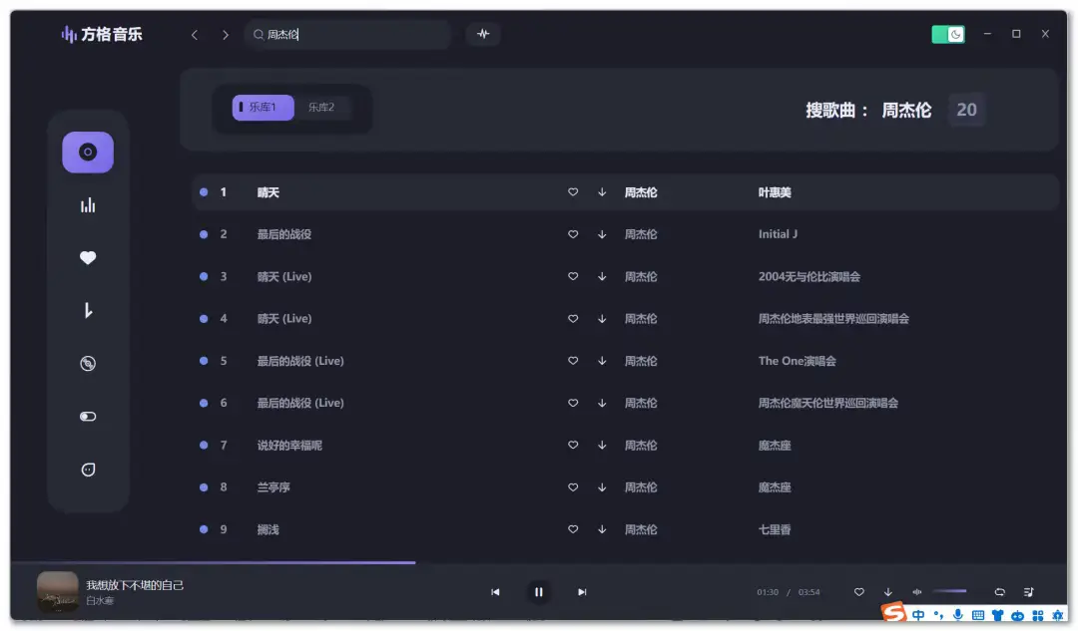Toggle the loop playback mode icon
This screenshot has height=631, width=1078.
point(999,592)
